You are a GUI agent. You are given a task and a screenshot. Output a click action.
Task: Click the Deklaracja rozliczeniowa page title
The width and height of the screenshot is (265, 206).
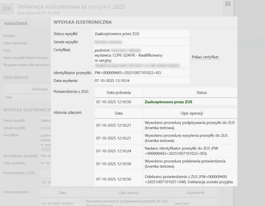point(71,7)
